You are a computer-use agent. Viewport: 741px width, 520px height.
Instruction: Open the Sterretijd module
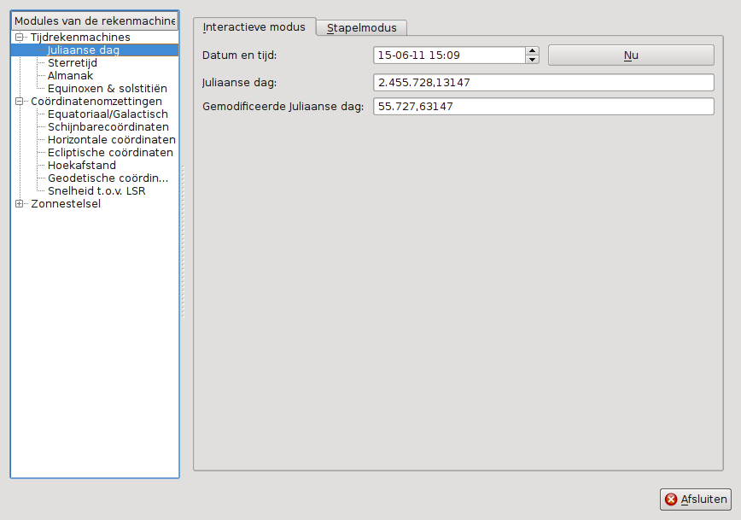[73, 63]
